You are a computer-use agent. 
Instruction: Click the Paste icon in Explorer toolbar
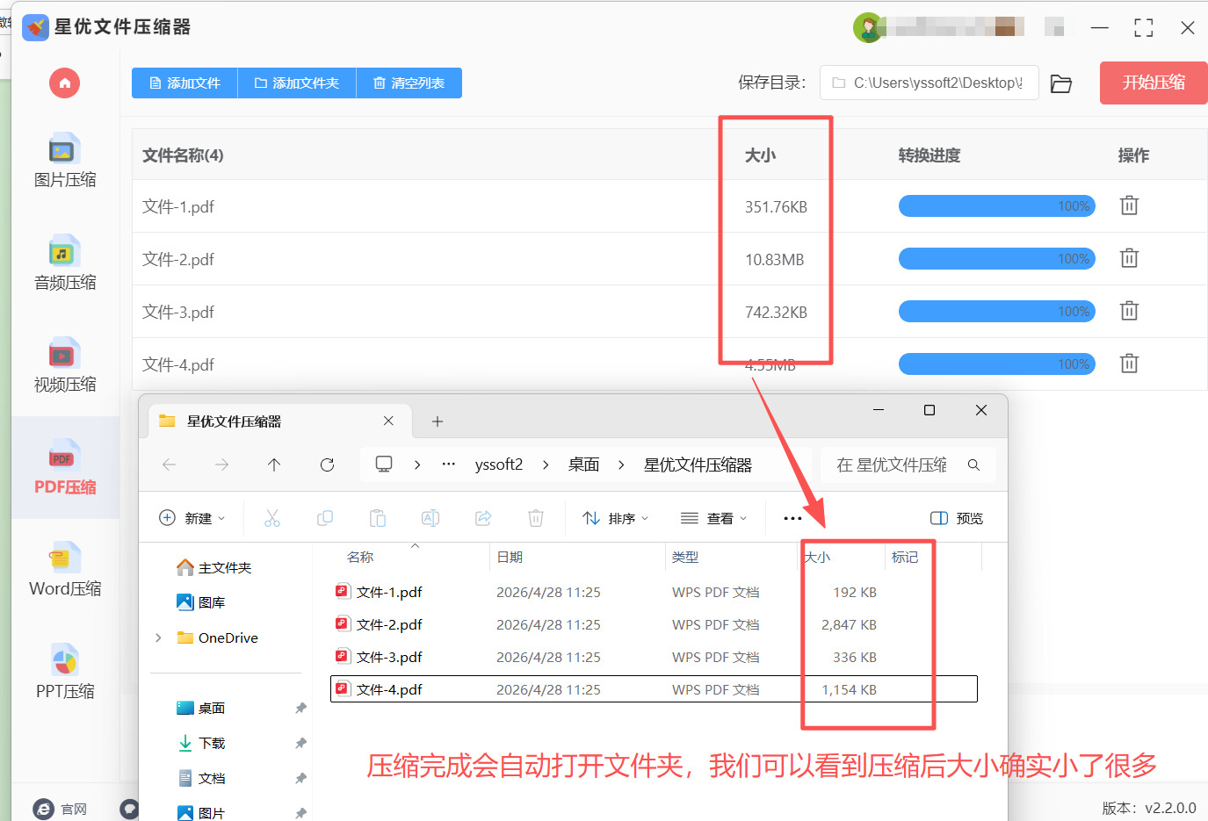pos(378,518)
